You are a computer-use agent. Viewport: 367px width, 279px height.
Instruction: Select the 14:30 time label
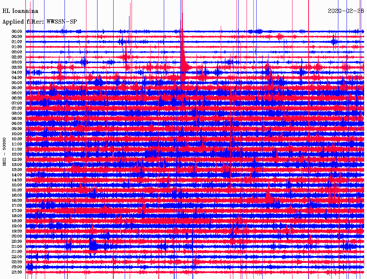[x=17, y=180]
